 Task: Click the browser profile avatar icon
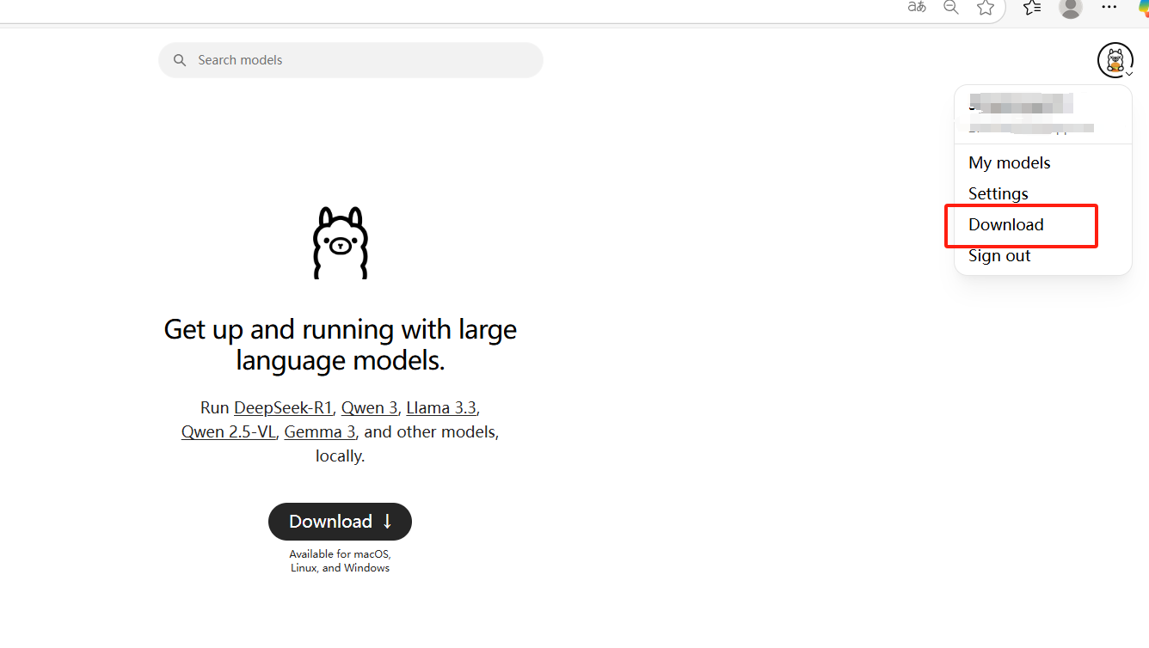coord(1071,8)
